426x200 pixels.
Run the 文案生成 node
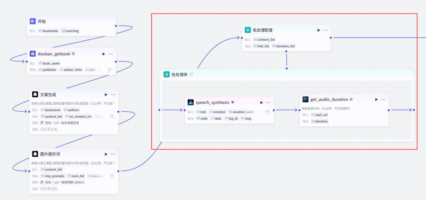(106, 94)
